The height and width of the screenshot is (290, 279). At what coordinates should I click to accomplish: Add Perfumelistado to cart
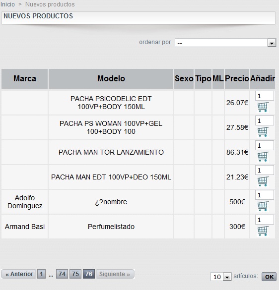click(x=263, y=231)
